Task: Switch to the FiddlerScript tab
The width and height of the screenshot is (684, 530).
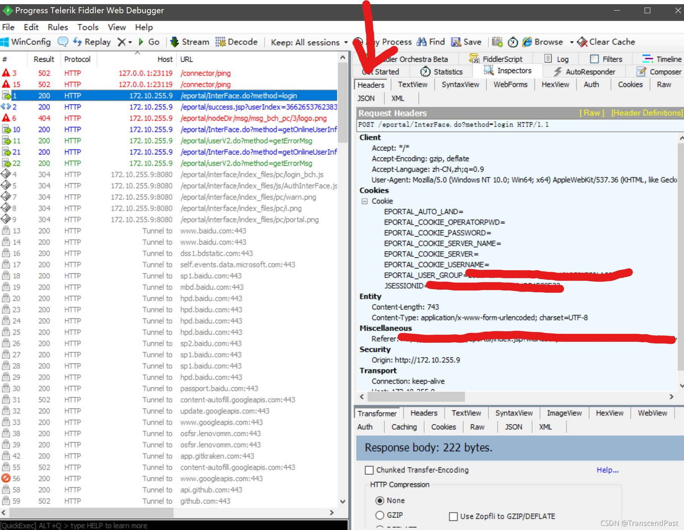Action: (496, 59)
